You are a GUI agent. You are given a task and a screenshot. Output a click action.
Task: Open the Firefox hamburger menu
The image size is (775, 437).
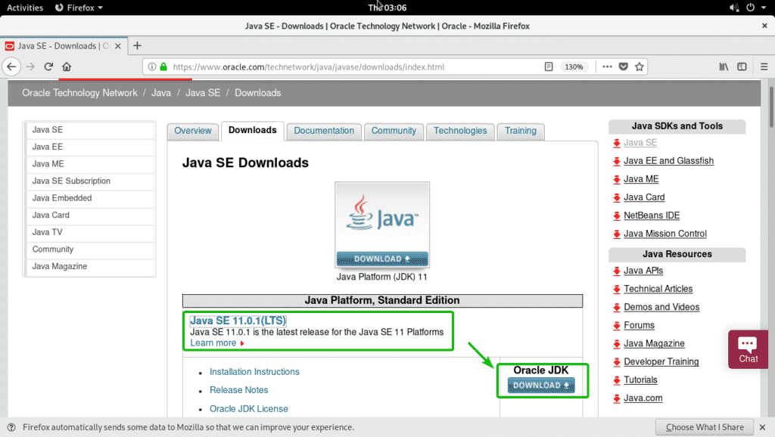[765, 67]
